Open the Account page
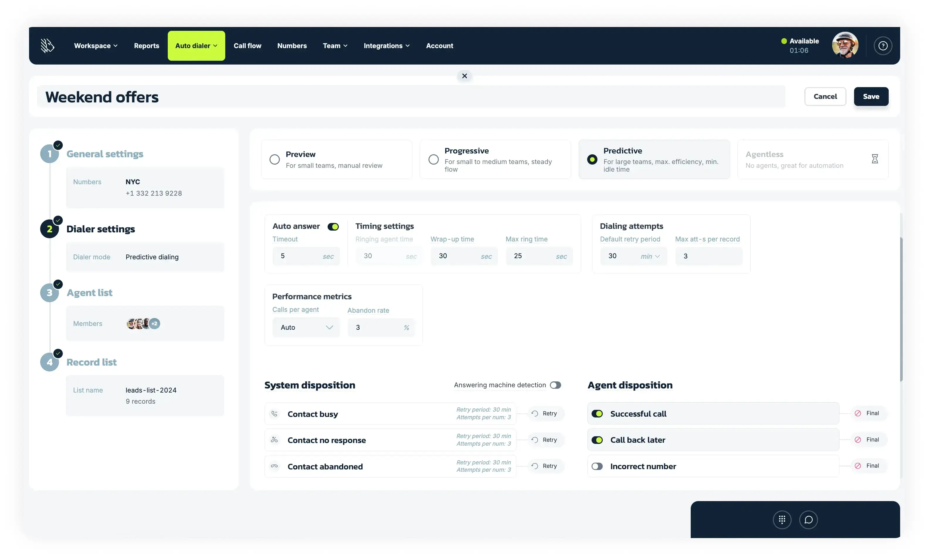 [x=439, y=45]
